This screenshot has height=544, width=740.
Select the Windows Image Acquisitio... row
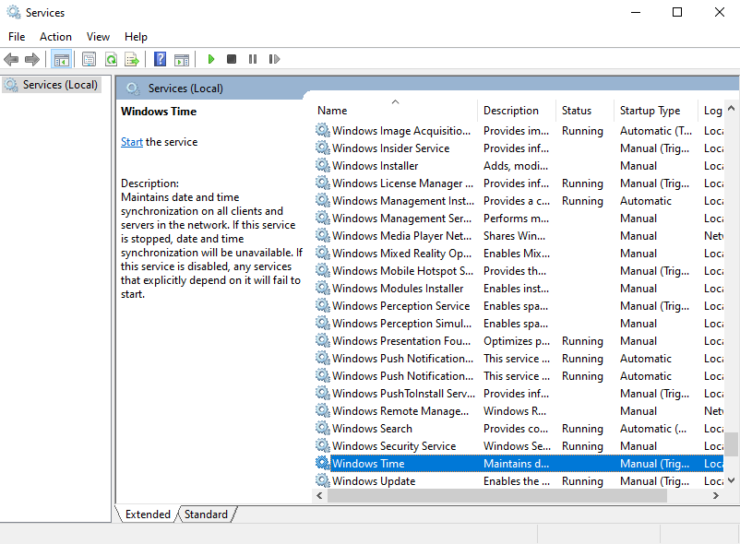[x=519, y=131]
